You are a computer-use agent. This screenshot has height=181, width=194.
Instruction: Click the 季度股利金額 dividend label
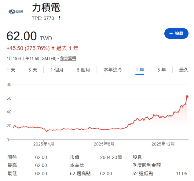click(x=146, y=165)
